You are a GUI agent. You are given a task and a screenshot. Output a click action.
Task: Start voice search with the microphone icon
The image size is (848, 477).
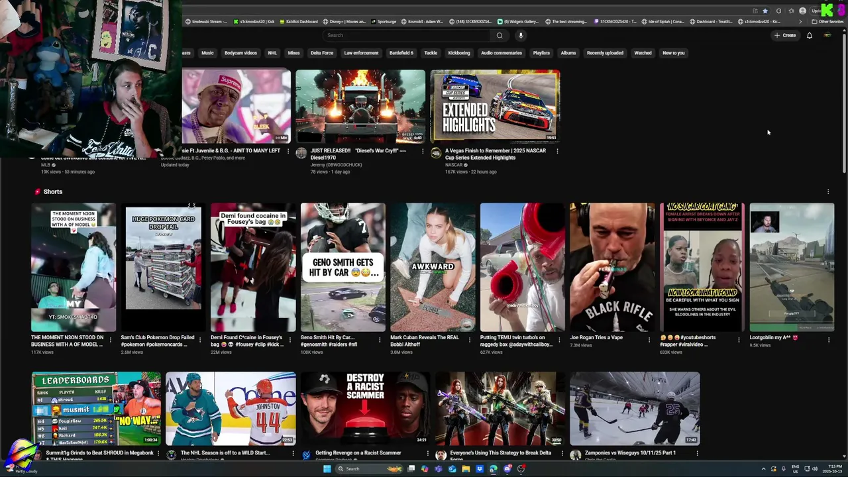click(521, 36)
